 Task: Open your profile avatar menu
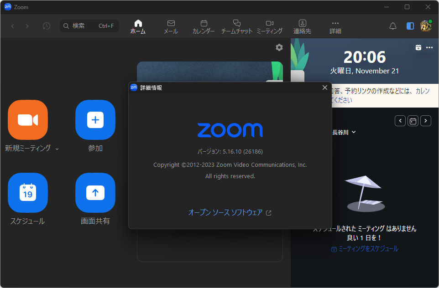tap(425, 26)
